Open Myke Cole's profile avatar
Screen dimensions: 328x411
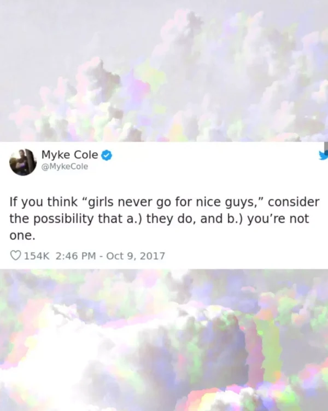click(23, 162)
